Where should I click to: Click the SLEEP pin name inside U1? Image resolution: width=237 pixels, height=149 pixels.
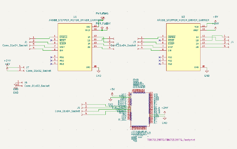coord(63,44)
